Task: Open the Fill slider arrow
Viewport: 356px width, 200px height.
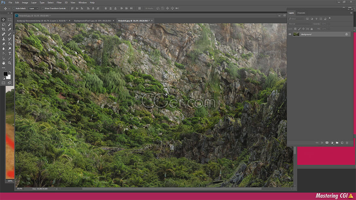Action: [329, 29]
